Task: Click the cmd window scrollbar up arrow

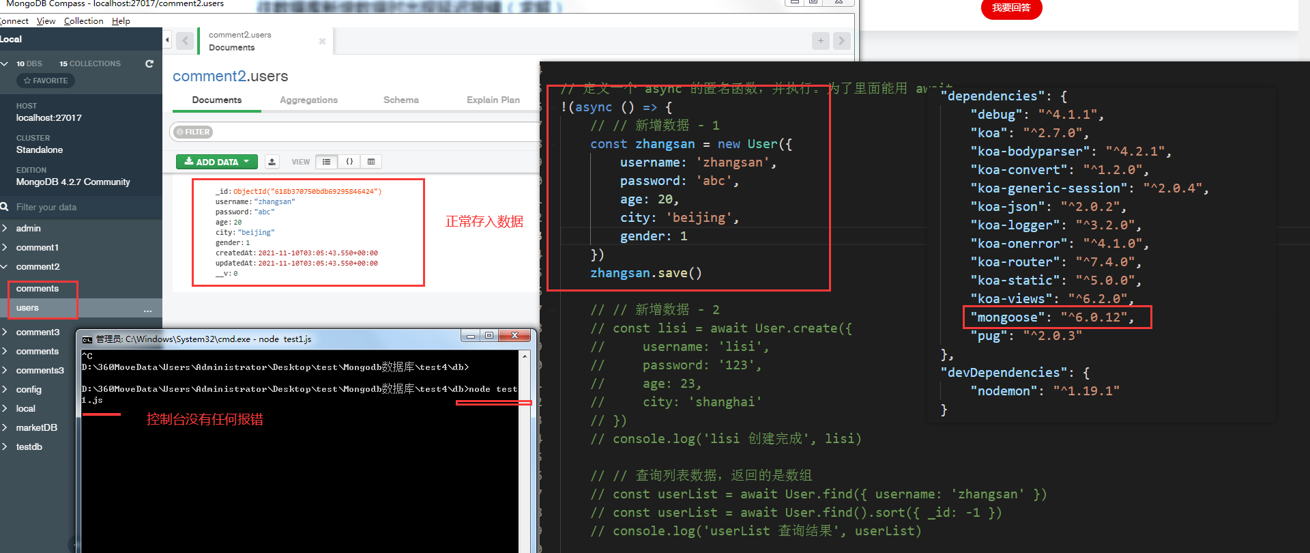Action: (525, 356)
